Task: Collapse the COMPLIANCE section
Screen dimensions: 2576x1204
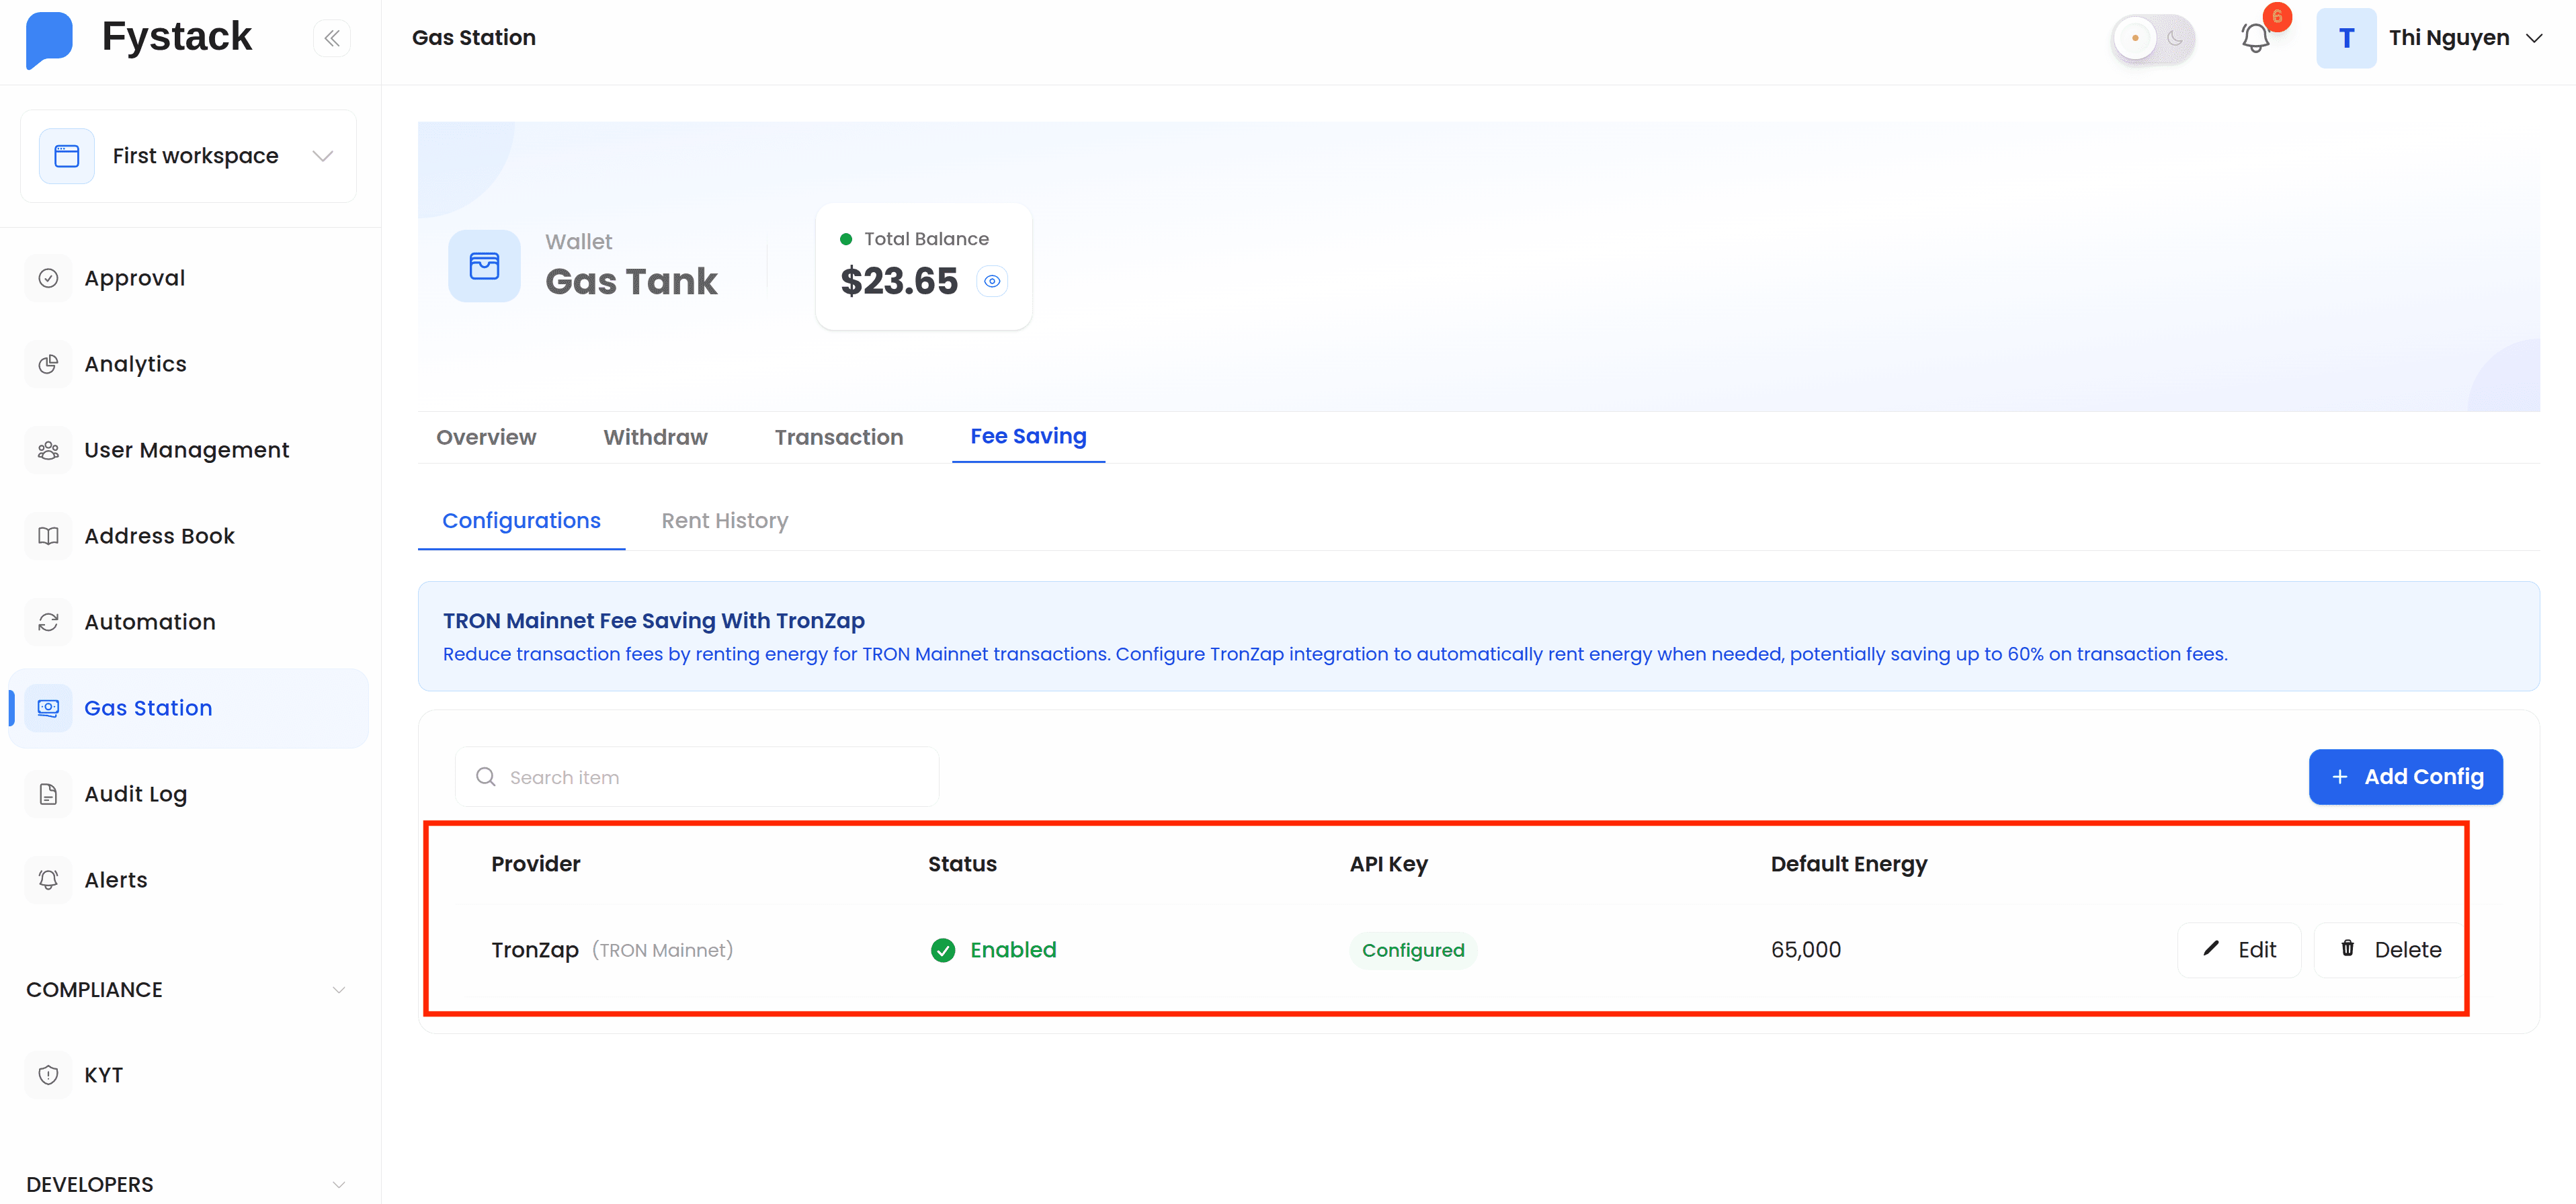Action: (x=338, y=989)
